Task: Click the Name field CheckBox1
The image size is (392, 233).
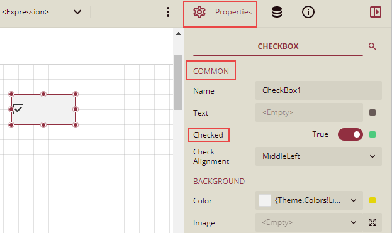Action: click(318, 90)
